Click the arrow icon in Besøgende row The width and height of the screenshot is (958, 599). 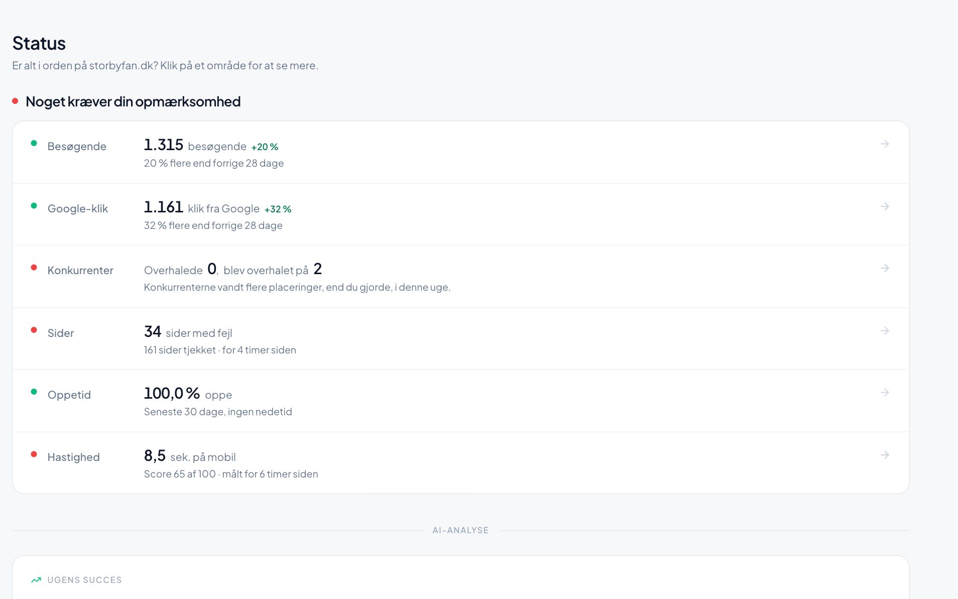(885, 144)
